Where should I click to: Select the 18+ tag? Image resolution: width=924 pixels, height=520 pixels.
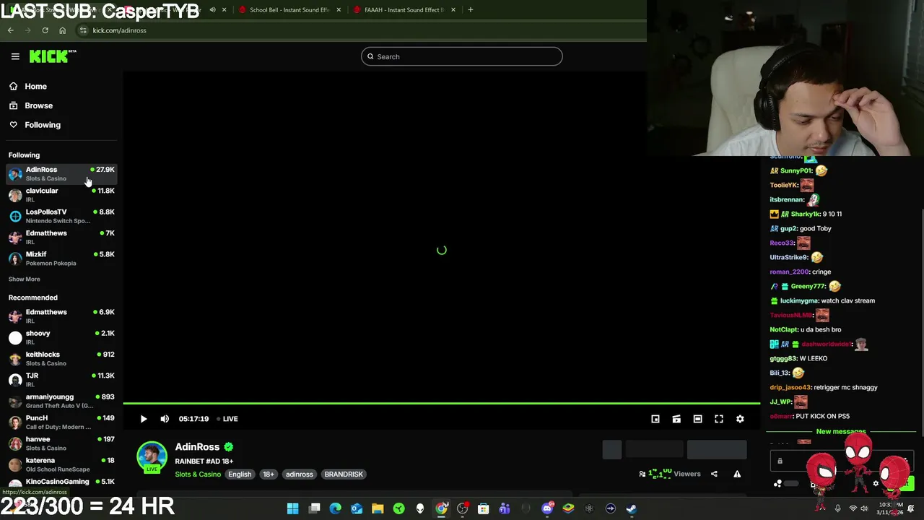click(269, 474)
